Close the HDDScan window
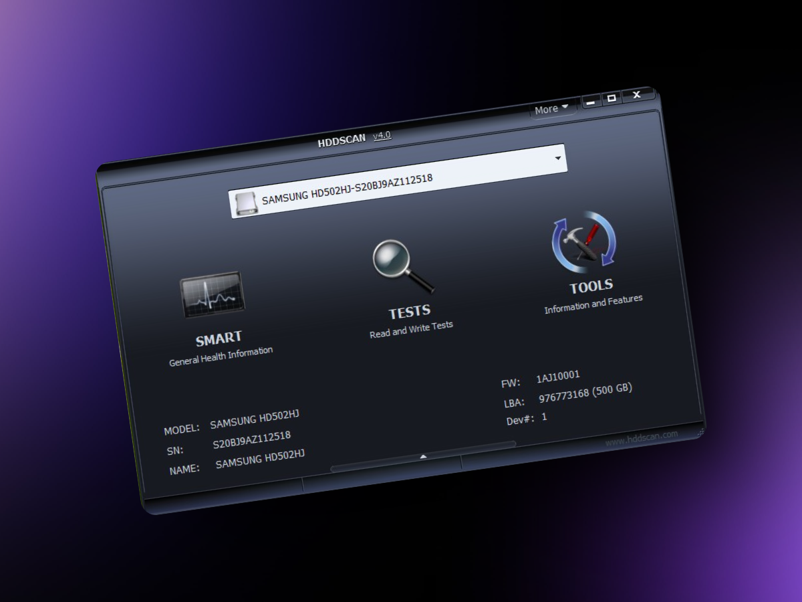The width and height of the screenshot is (802, 602). click(637, 95)
